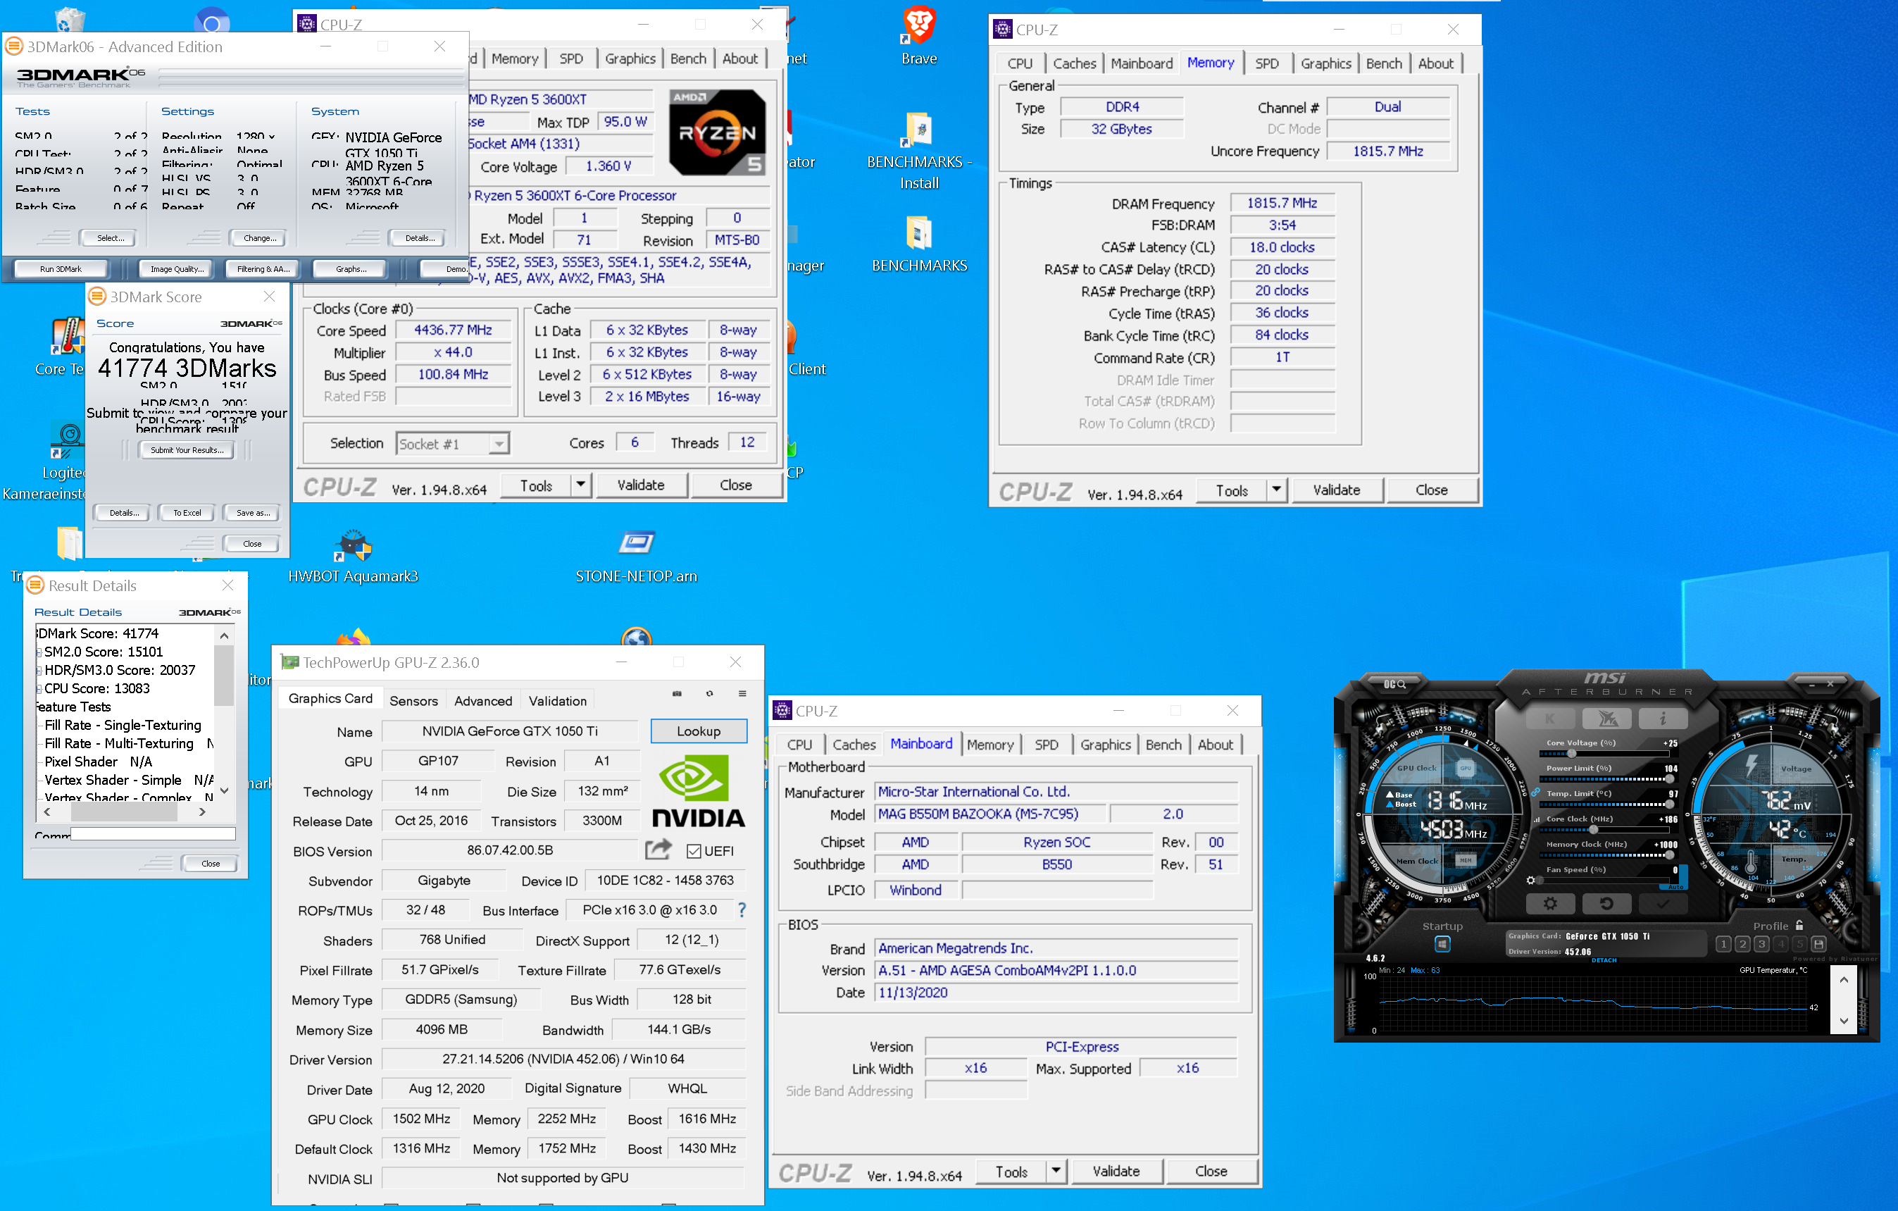Open the Tools dropdown arrow in CPU-Z CPU window
Image resolution: width=1898 pixels, height=1211 pixels.
click(x=581, y=485)
